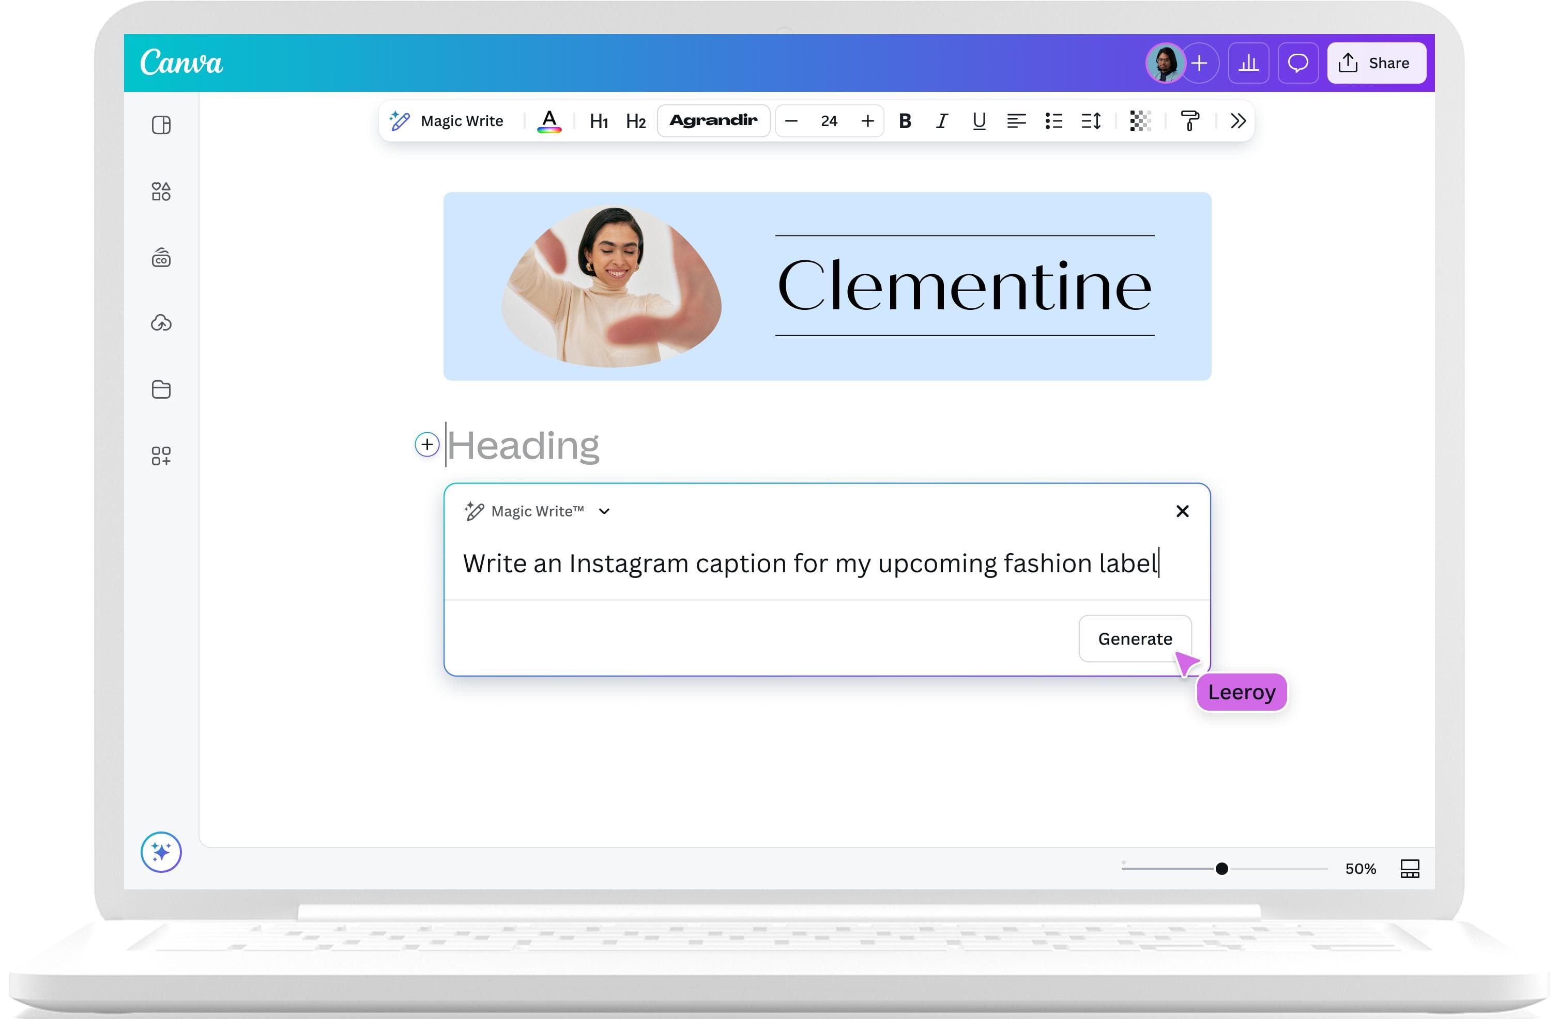Click the add block plus beside Heading
1559x1019 pixels.
(x=427, y=444)
